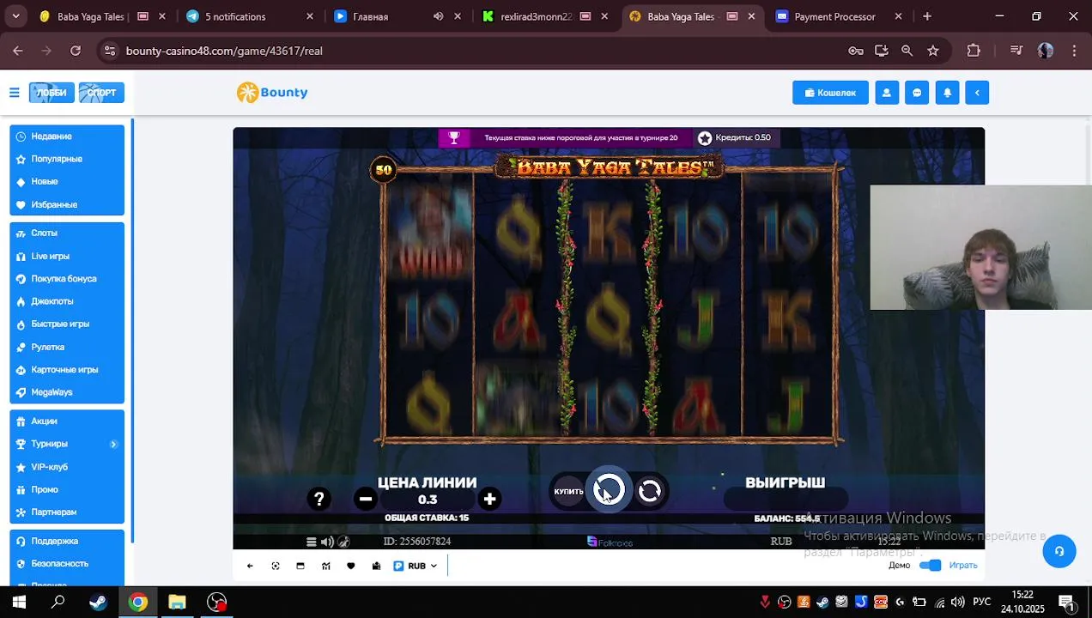Enter fullscreen mode in game toolbar

tap(276, 566)
